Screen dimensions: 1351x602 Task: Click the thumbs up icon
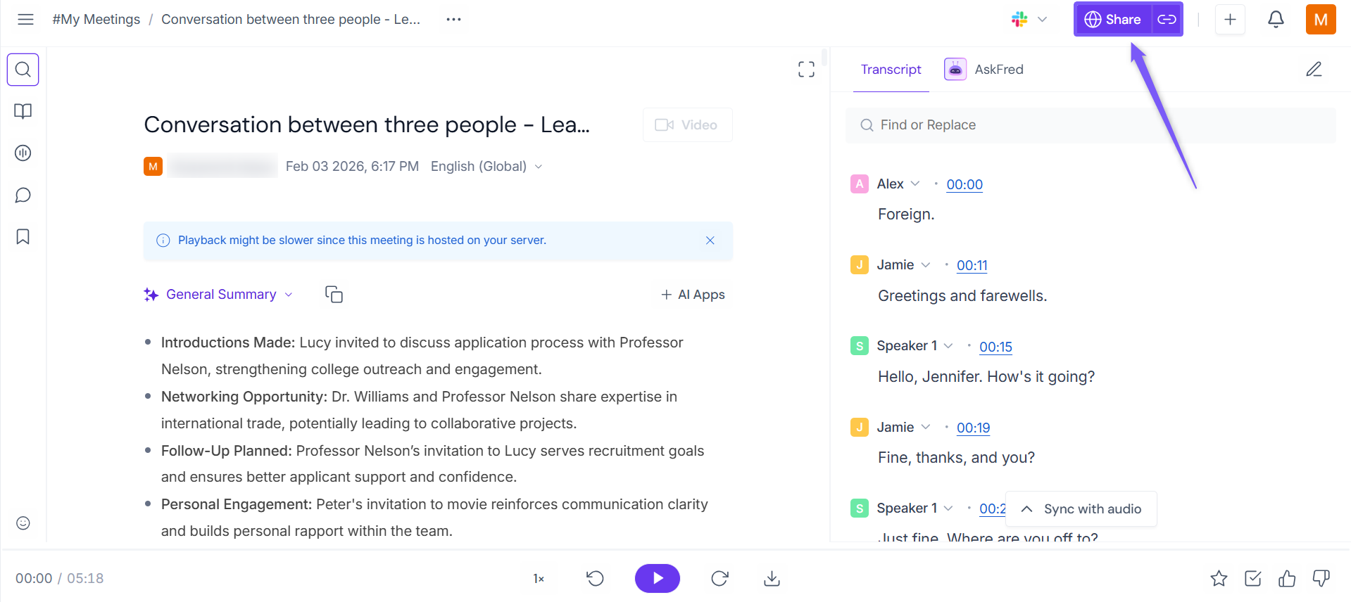(1287, 578)
